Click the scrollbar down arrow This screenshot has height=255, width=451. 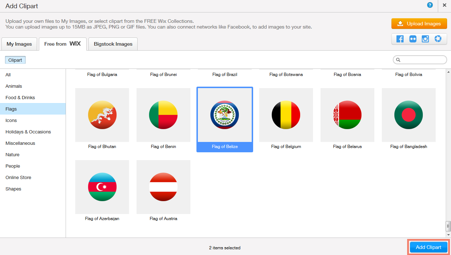[448, 235]
